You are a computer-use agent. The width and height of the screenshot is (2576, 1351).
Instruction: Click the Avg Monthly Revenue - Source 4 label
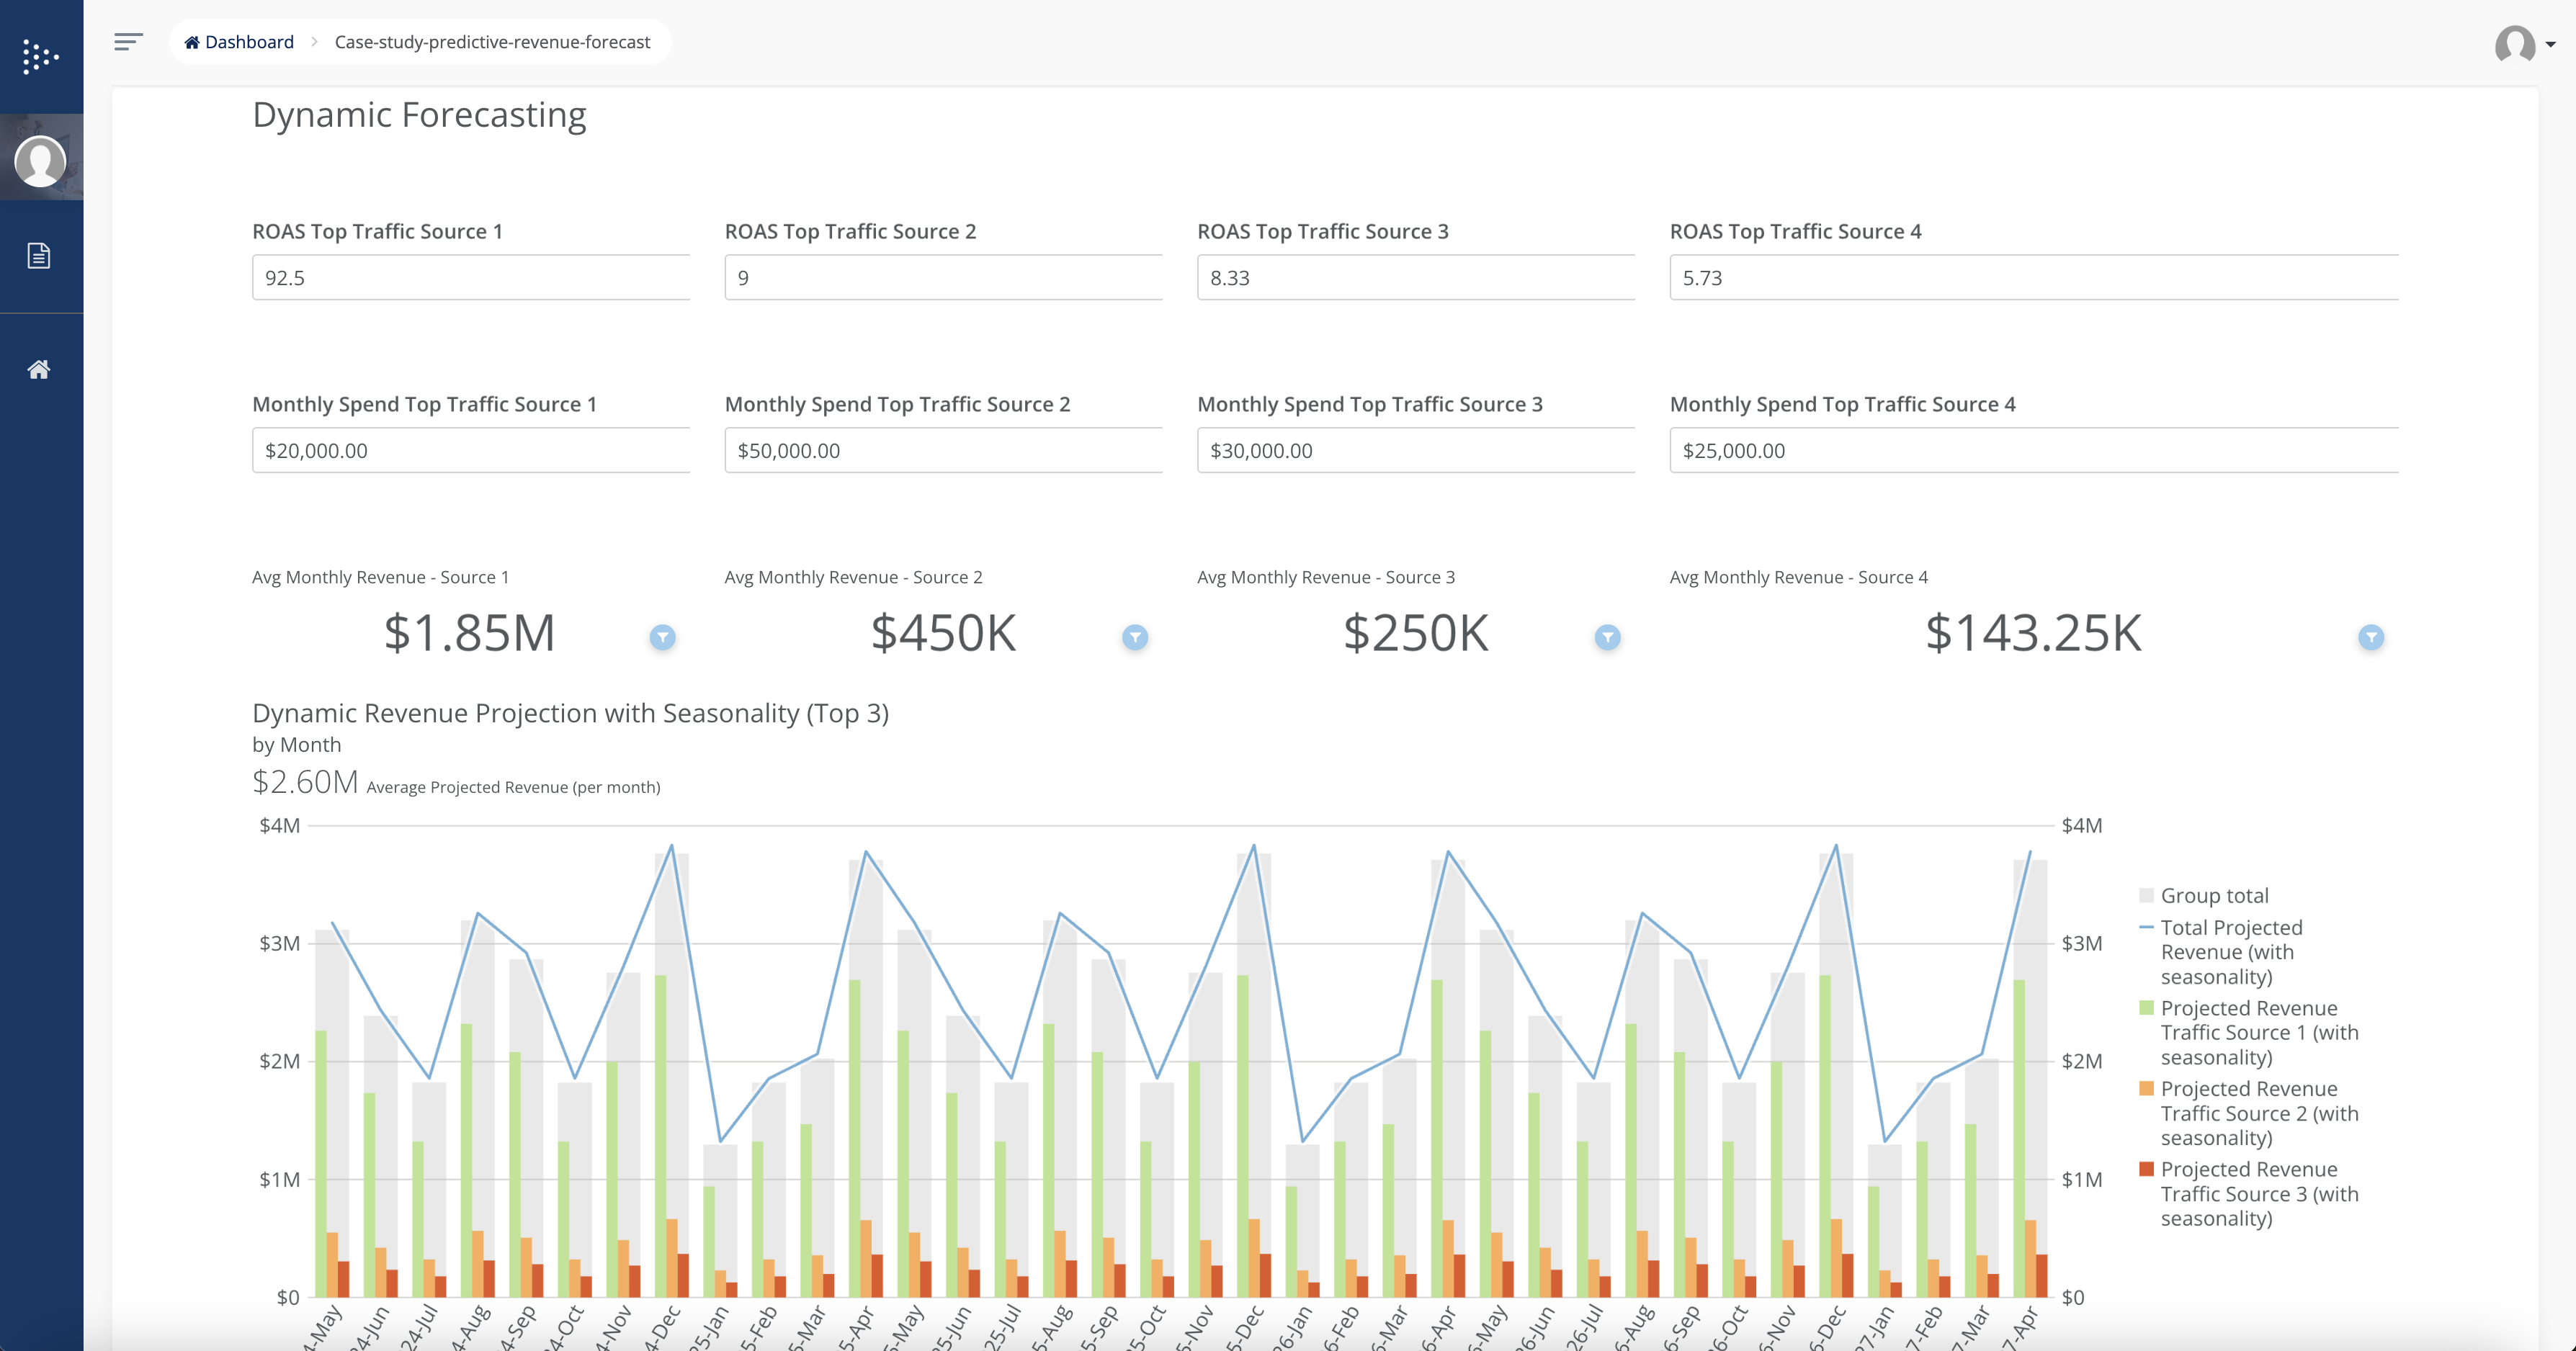point(1799,577)
